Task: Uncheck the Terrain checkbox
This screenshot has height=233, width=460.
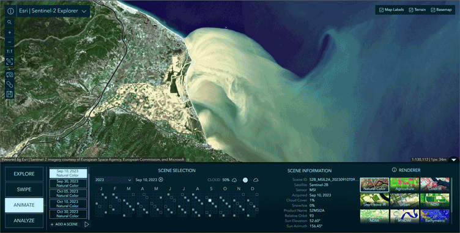Action: (411, 10)
